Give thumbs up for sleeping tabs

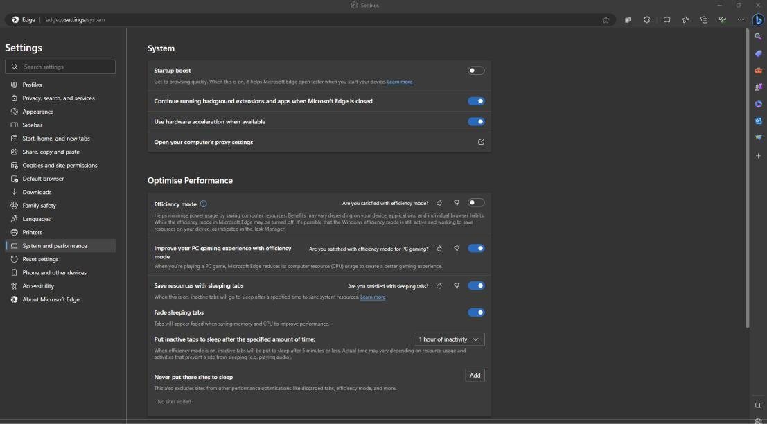click(439, 285)
